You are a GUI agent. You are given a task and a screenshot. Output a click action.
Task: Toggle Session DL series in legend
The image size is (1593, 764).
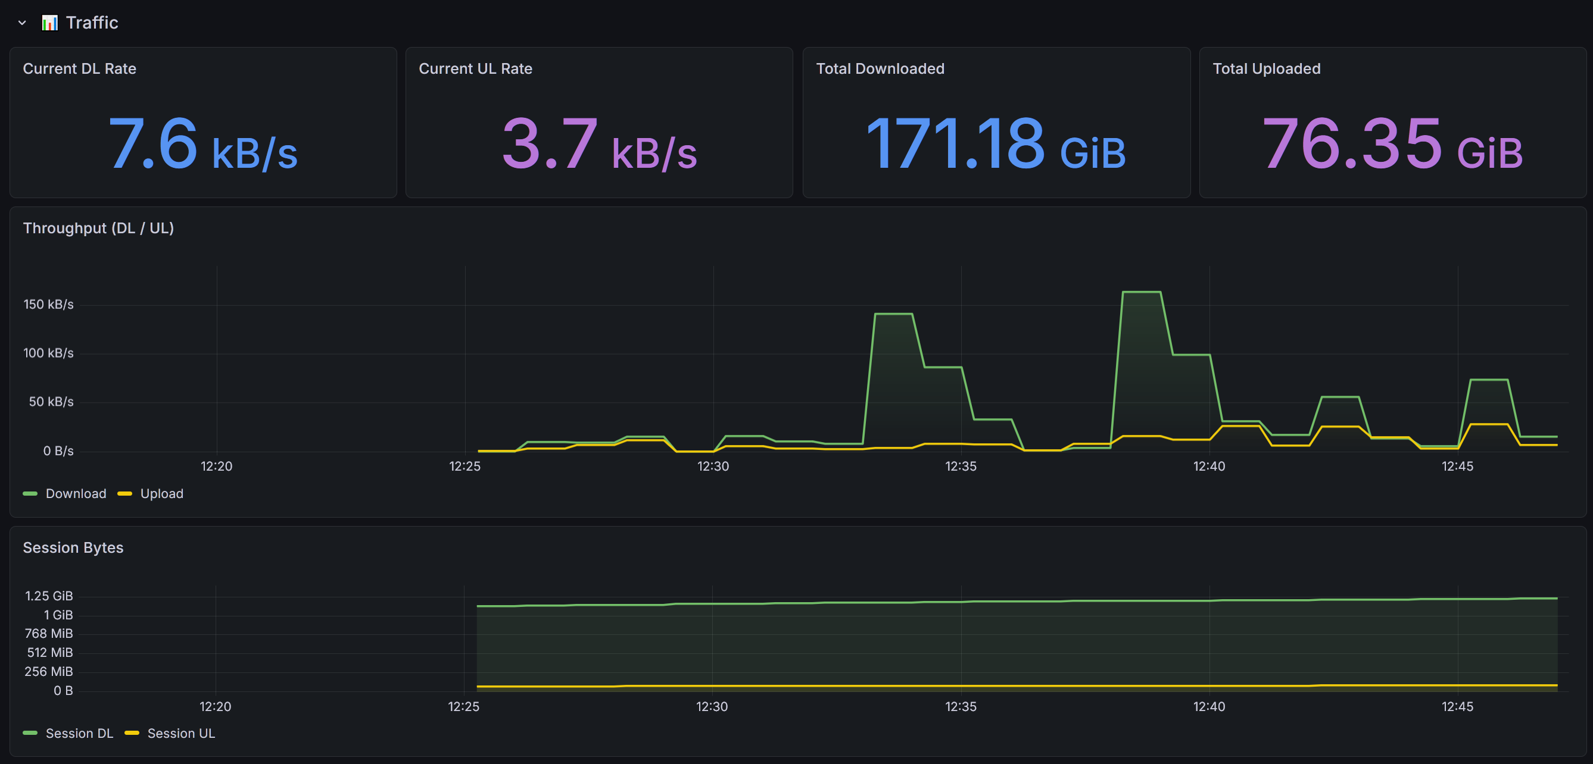[79, 733]
